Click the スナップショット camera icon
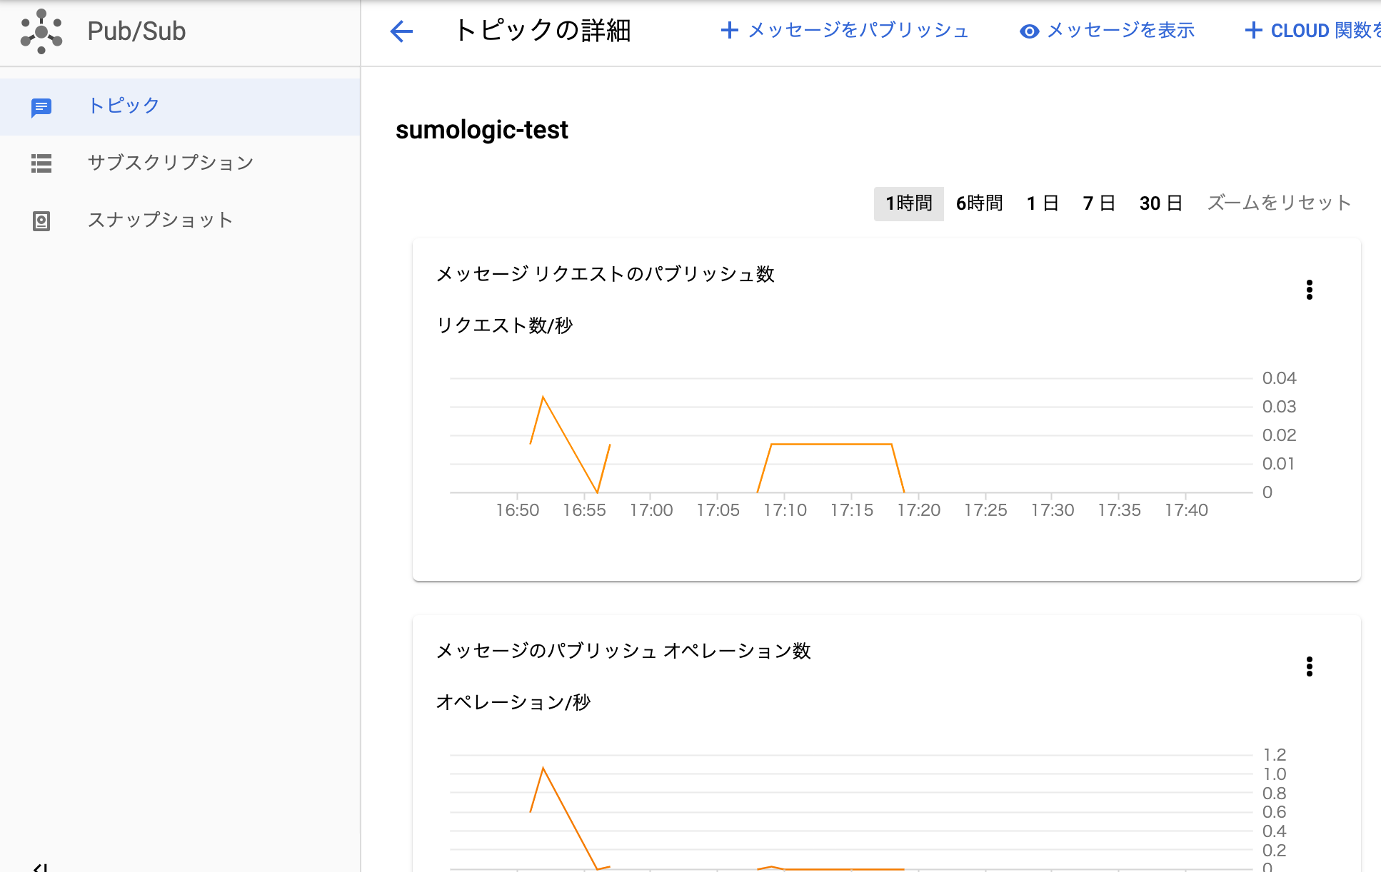Screen dimensions: 1381x872 [41, 220]
